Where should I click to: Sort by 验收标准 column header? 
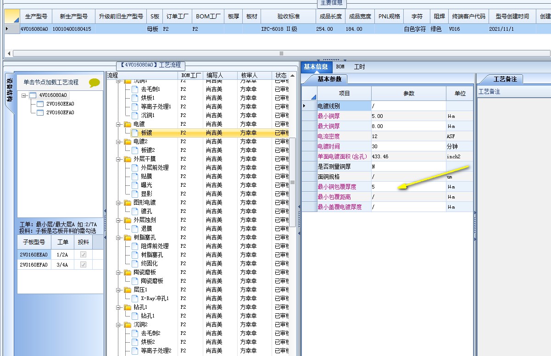(x=289, y=17)
